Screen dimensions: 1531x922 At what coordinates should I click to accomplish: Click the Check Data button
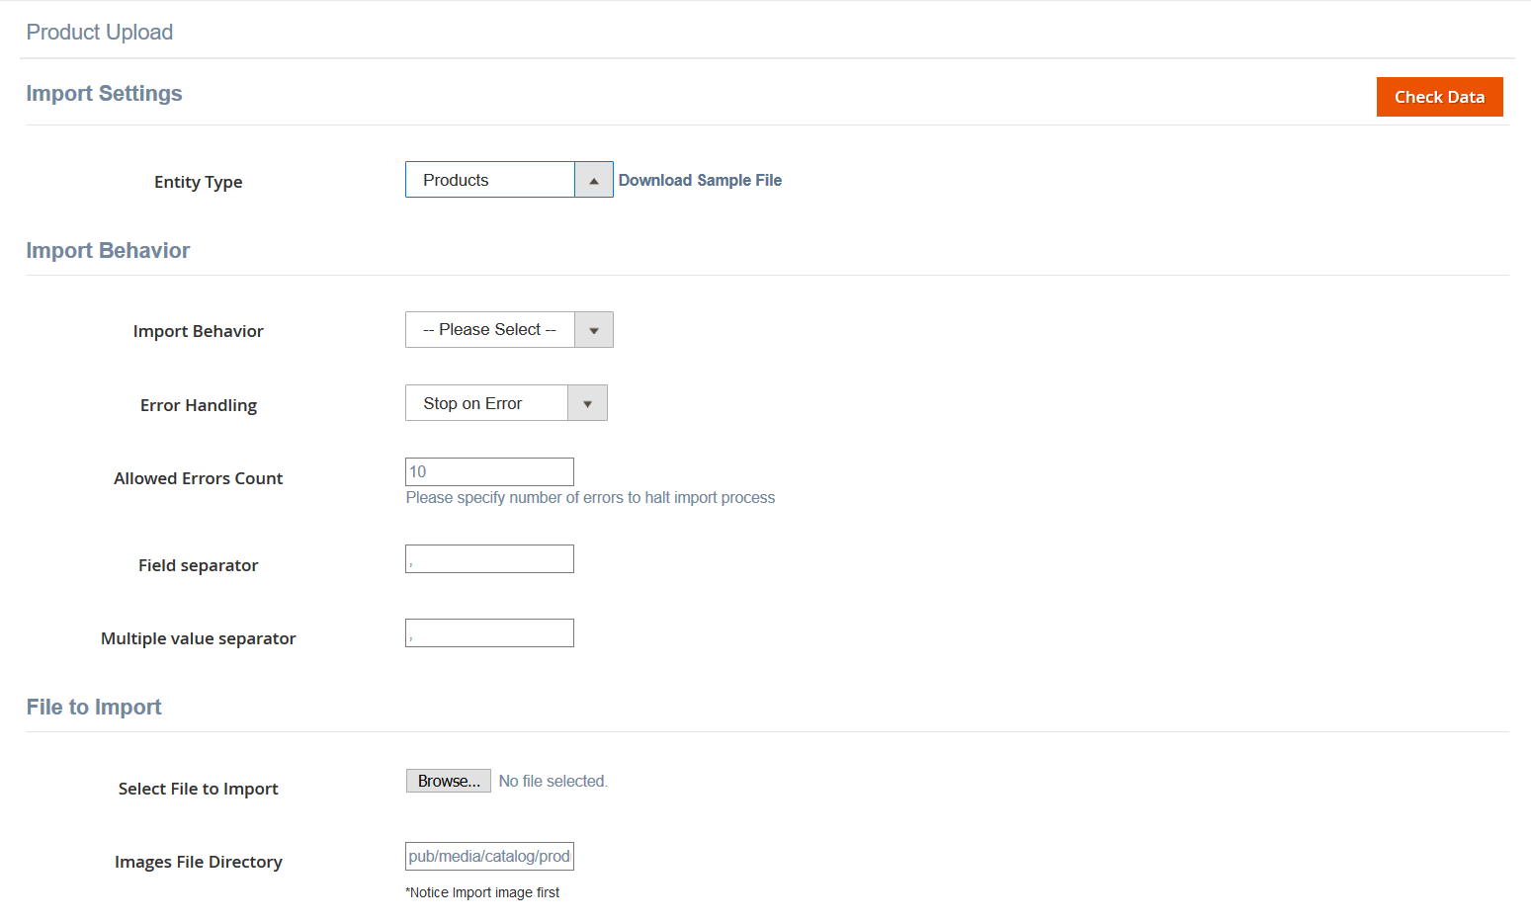1439,97
